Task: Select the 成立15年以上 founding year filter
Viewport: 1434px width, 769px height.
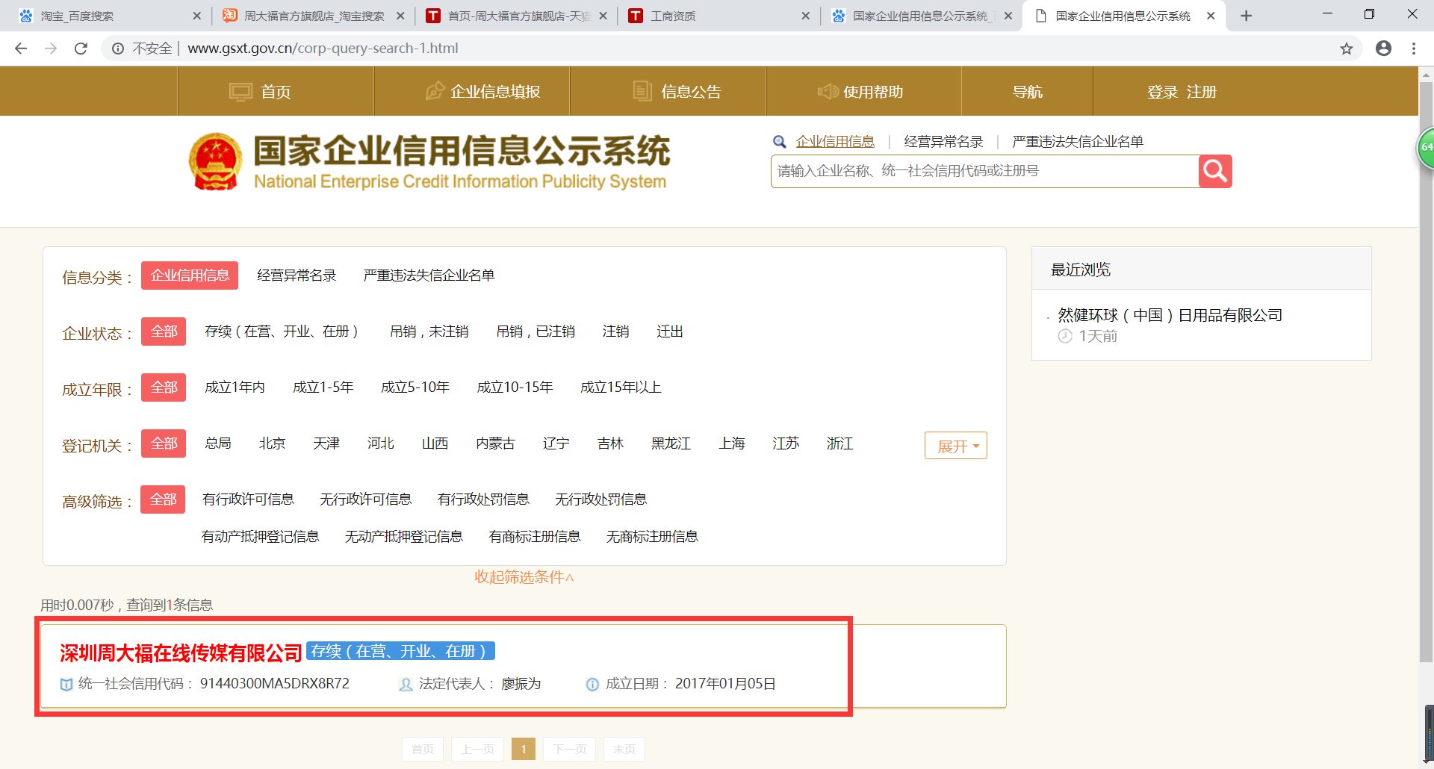Action: (621, 387)
